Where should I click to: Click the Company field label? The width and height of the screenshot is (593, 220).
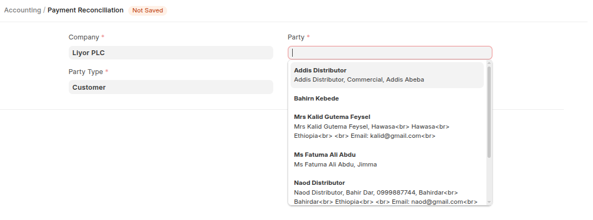83,37
